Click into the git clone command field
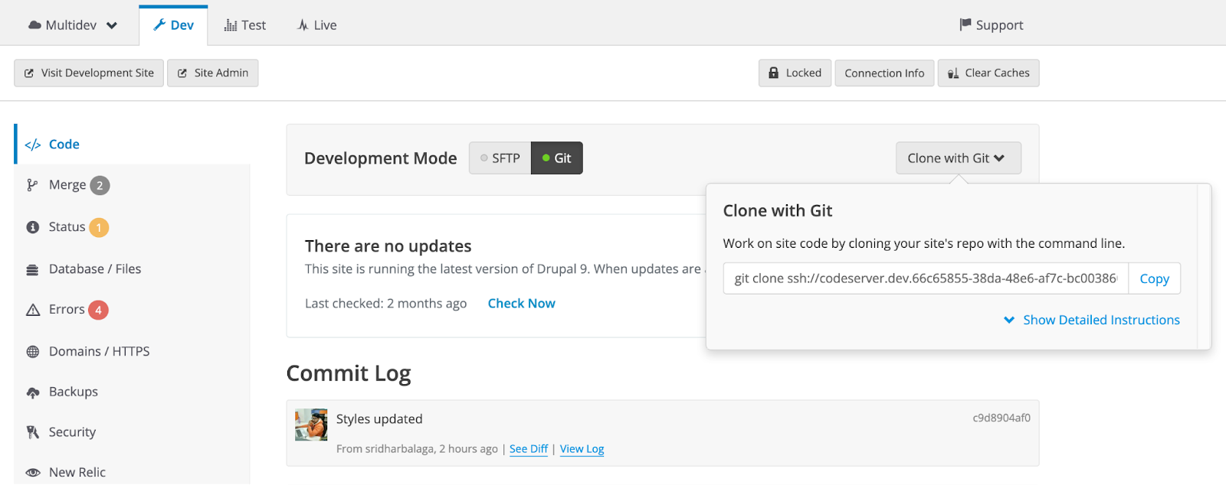This screenshot has width=1226, height=485. [926, 278]
